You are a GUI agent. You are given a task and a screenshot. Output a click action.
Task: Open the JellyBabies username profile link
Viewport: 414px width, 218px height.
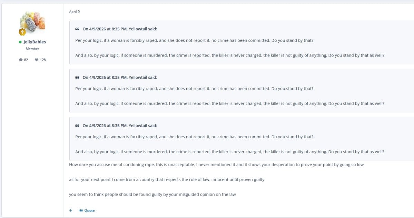(34, 42)
